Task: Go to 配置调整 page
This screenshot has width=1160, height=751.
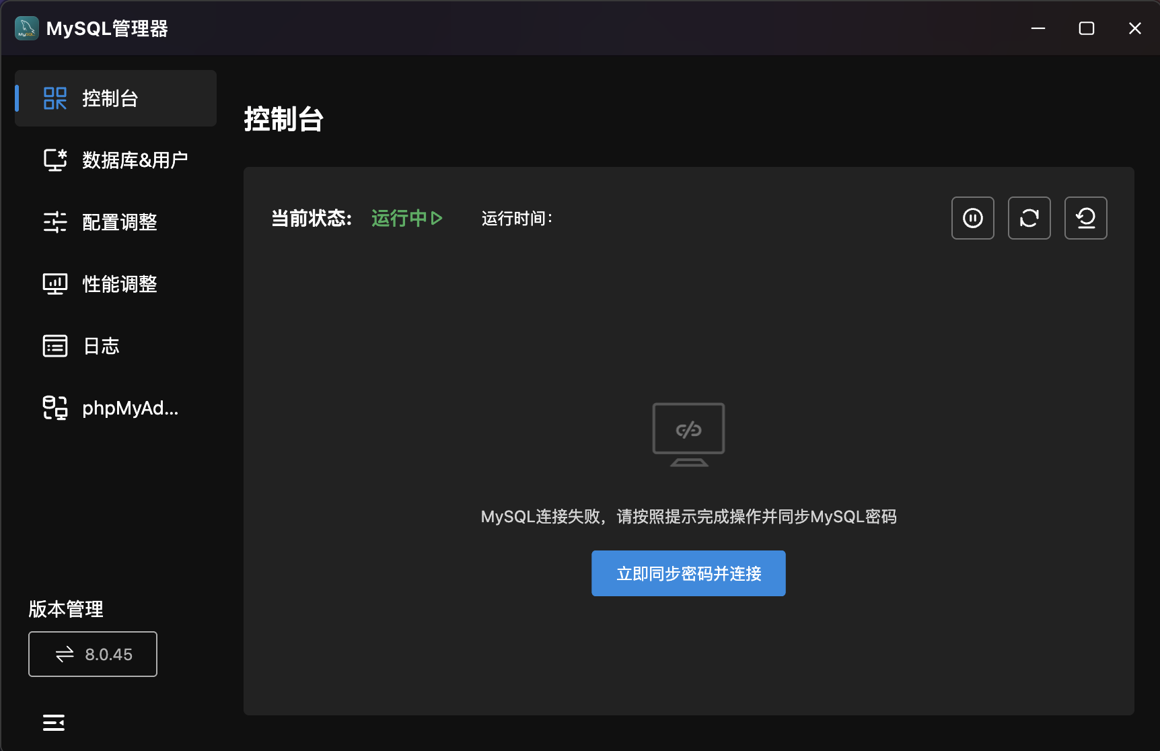Action: (116, 222)
